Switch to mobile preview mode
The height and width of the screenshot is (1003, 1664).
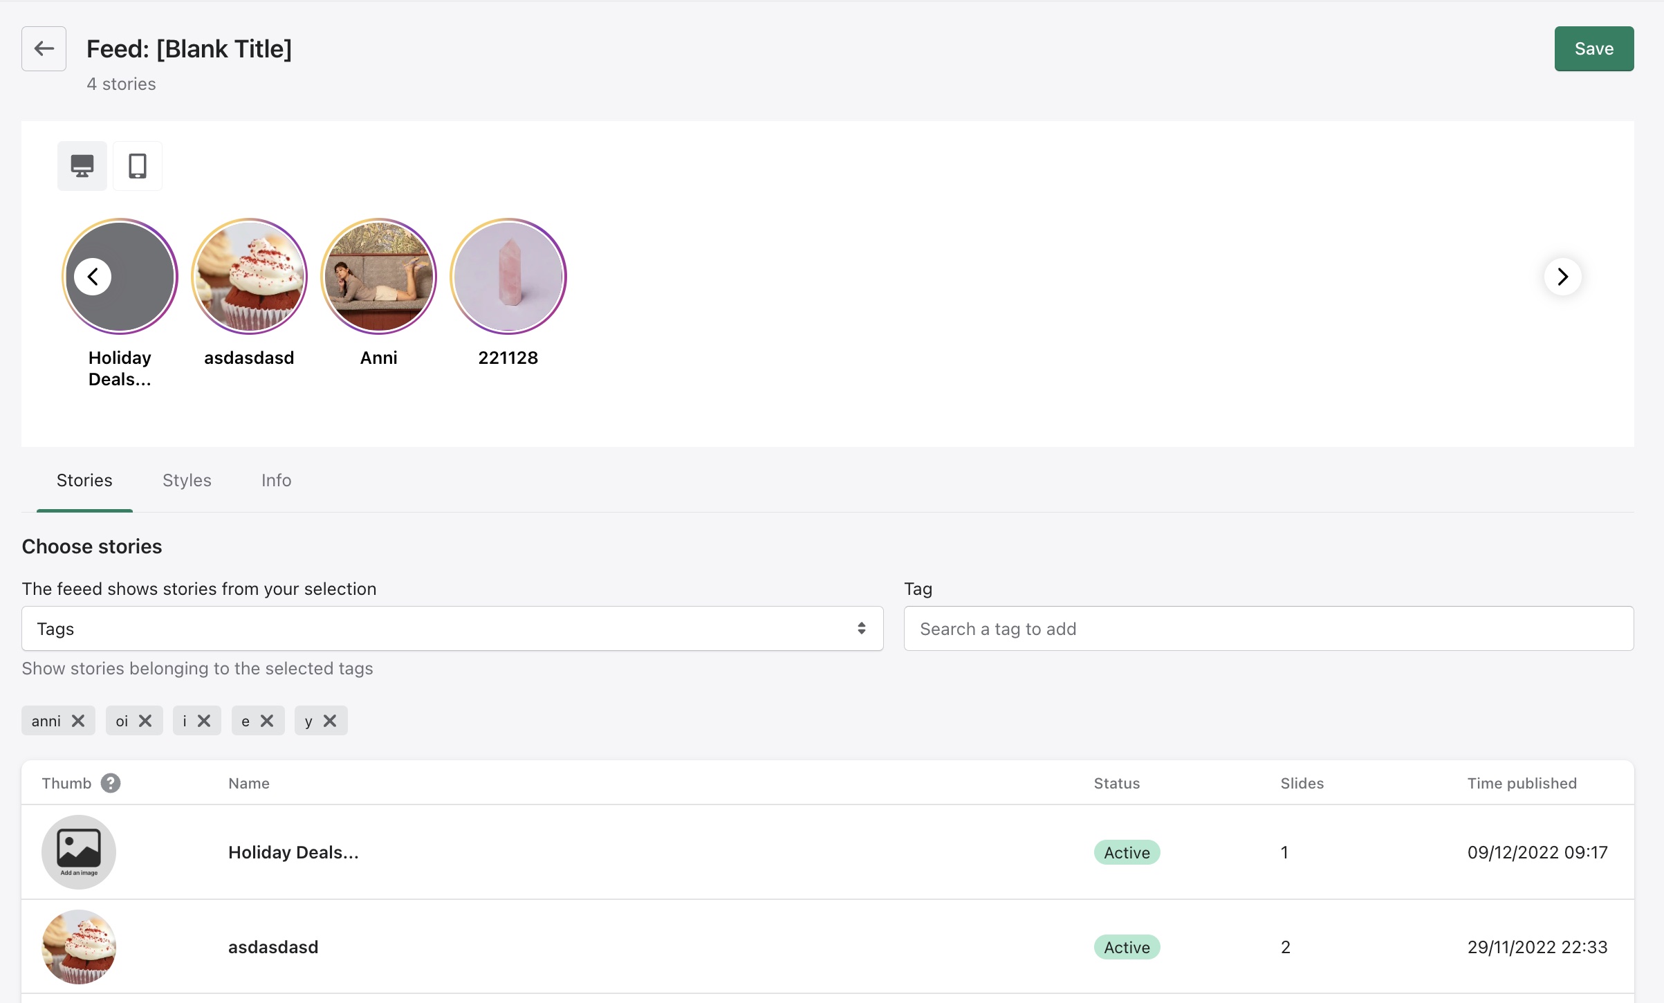pos(138,166)
